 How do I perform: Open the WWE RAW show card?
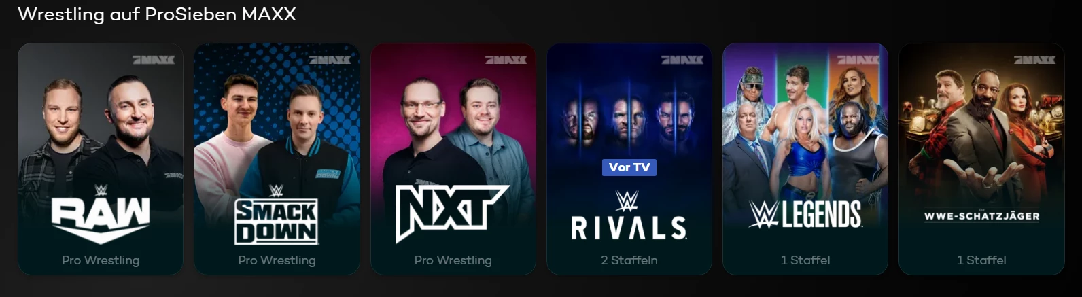pos(101,159)
